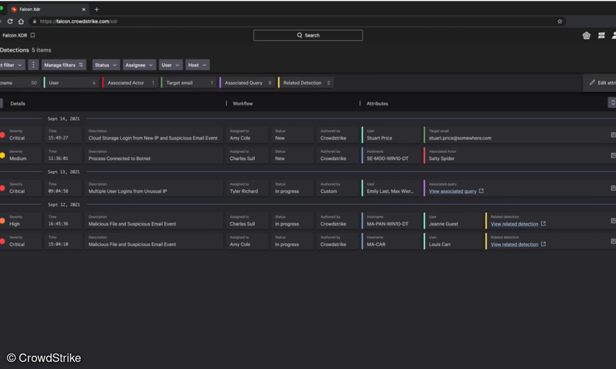Click the CrowdStrike pentagon logo icon
The height and width of the screenshot is (369, 616).
click(x=586, y=35)
